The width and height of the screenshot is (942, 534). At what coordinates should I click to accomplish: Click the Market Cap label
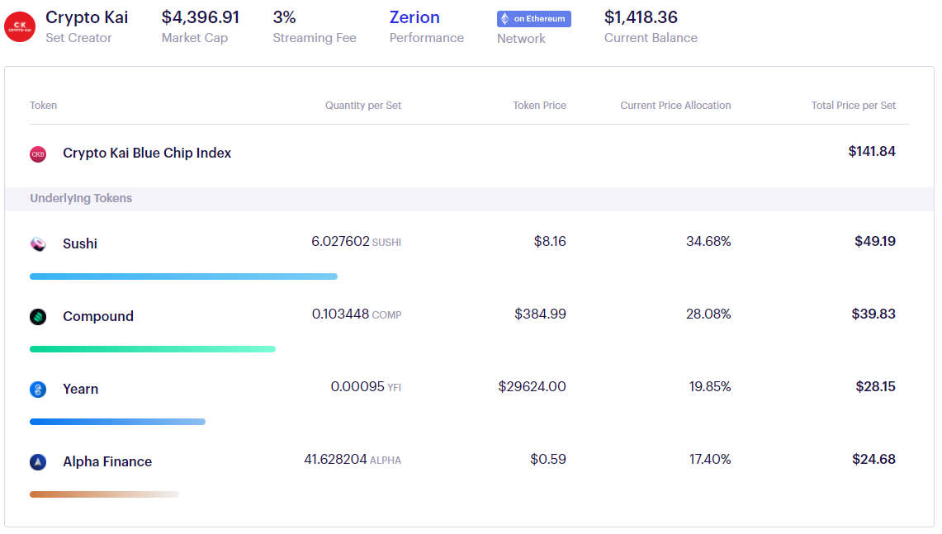point(195,38)
